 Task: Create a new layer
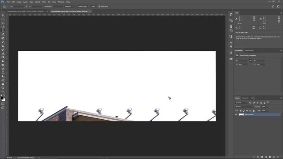click(x=274, y=157)
